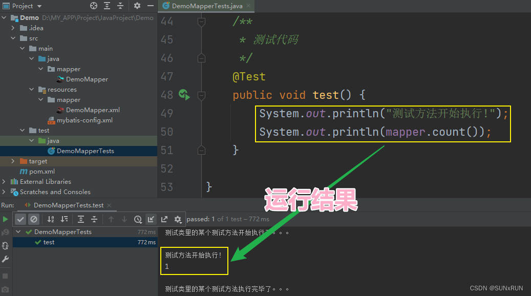Screen dimensions: 531x296
Task: Hide the Project tool window
Action: pyautogui.click(x=151, y=6)
